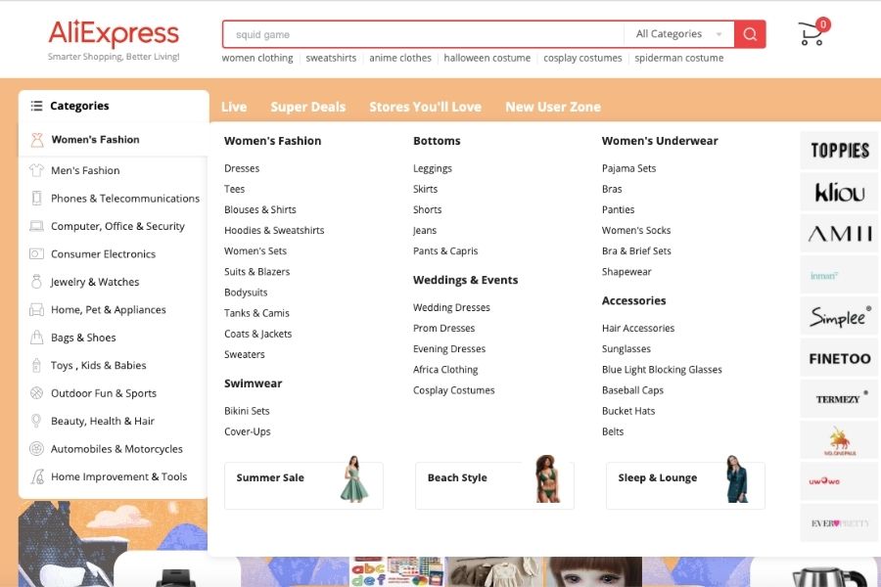Click the Bags & Shoes handbag icon
This screenshot has height=587, width=881.
coord(36,338)
